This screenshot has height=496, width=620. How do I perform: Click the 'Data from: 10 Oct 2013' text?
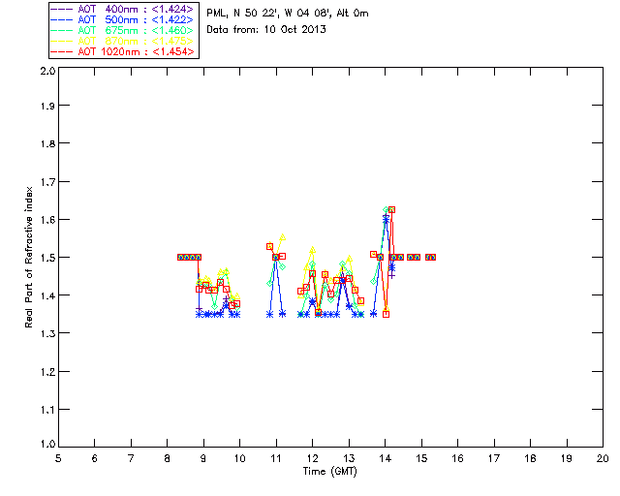[266, 30]
